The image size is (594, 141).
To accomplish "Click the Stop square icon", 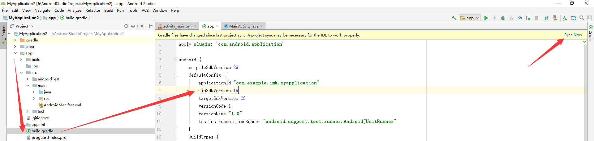I will tap(536, 18).
